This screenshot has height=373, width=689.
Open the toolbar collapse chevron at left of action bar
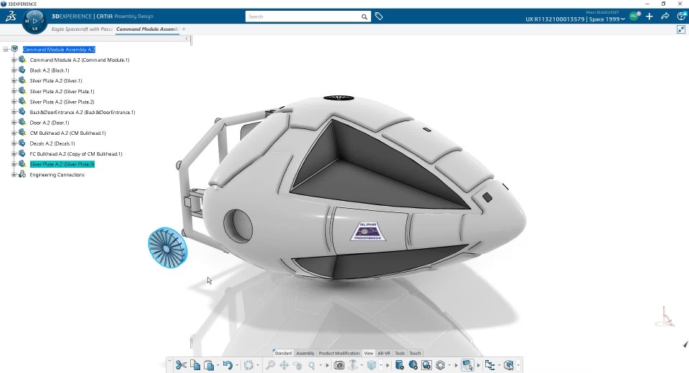point(169,361)
